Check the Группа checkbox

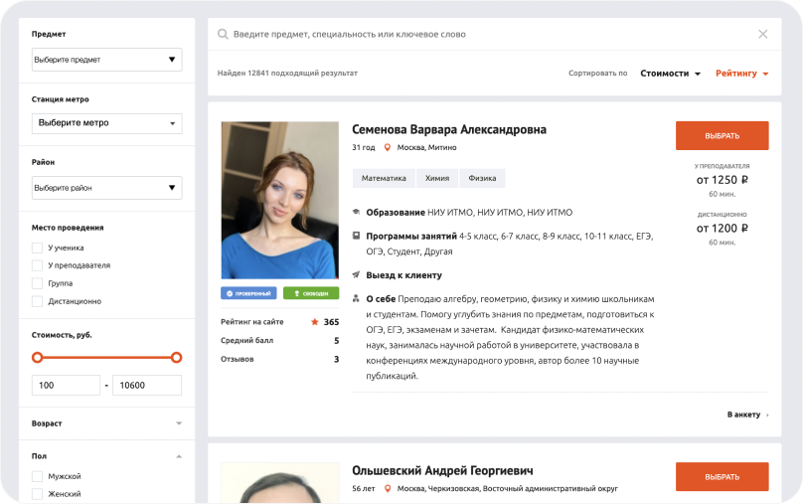pyautogui.click(x=37, y=283)
